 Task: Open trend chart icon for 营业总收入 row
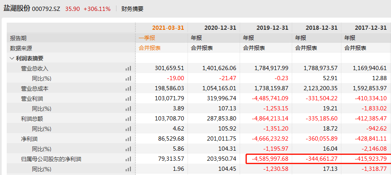click(x=128, y=68)
